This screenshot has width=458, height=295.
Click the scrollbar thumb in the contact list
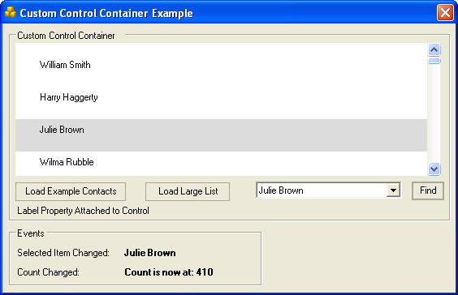pyautogui.click(x=434, y=61)
